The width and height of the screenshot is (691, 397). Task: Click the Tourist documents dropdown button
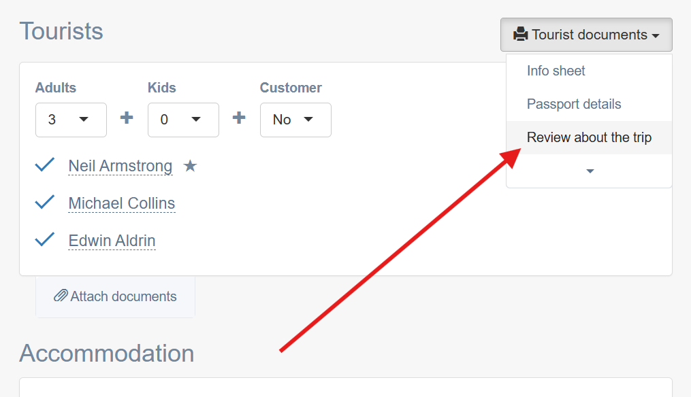[x=586, y=35]
